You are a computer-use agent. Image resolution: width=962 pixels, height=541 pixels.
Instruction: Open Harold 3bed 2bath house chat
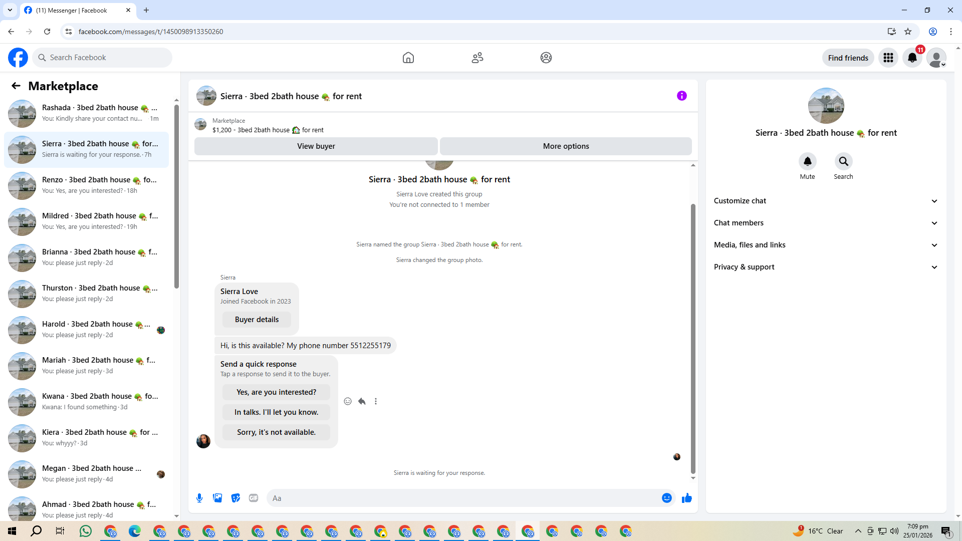[86, 330]
